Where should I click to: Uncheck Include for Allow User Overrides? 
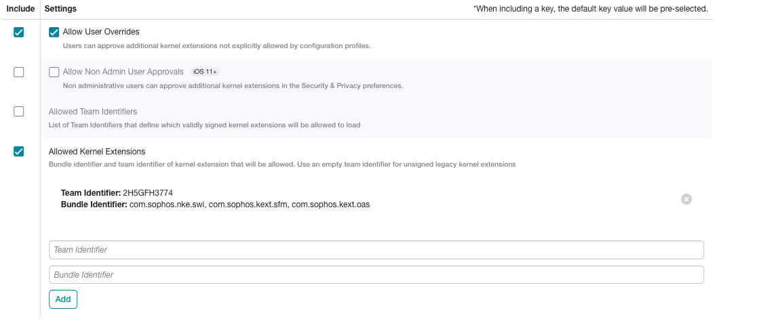point(18,33)
